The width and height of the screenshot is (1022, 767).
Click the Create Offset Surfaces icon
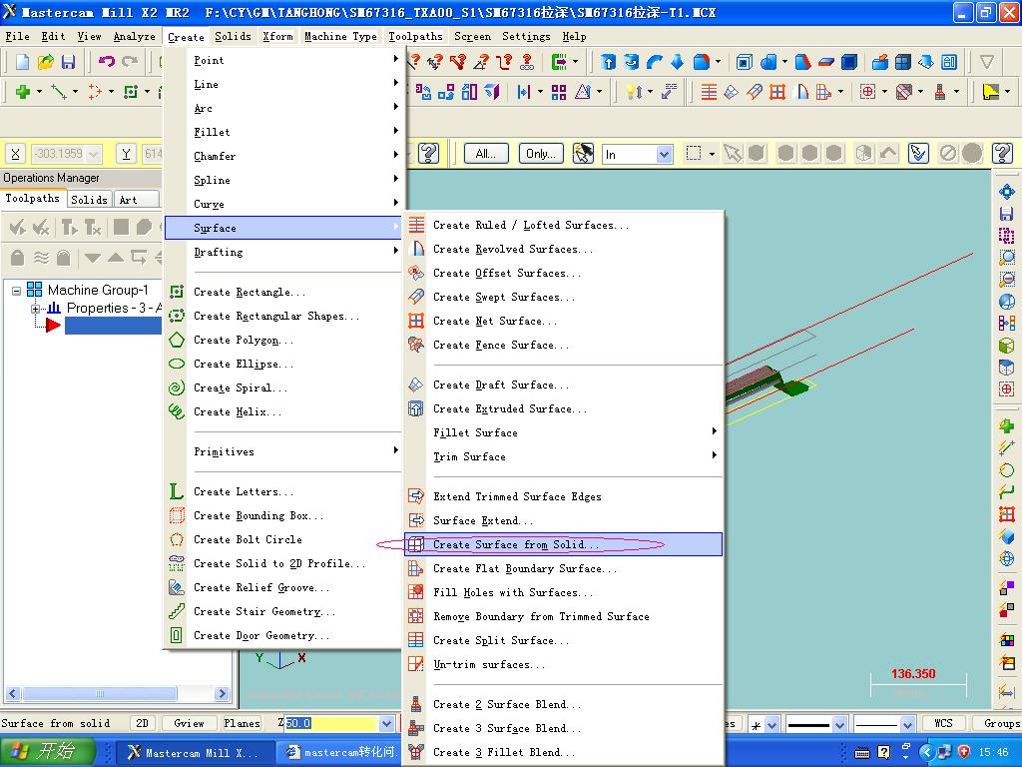pos(416,273)
